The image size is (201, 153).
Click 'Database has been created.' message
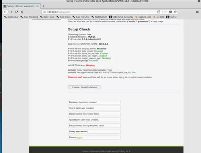(x=94, y=102)
